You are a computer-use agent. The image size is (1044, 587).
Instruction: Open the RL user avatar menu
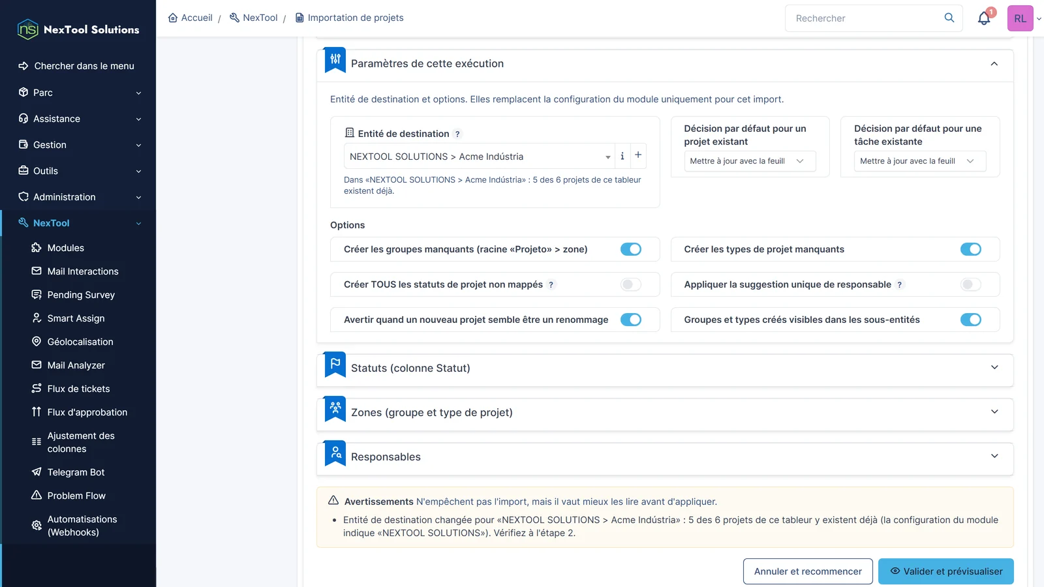point(1021,18)
